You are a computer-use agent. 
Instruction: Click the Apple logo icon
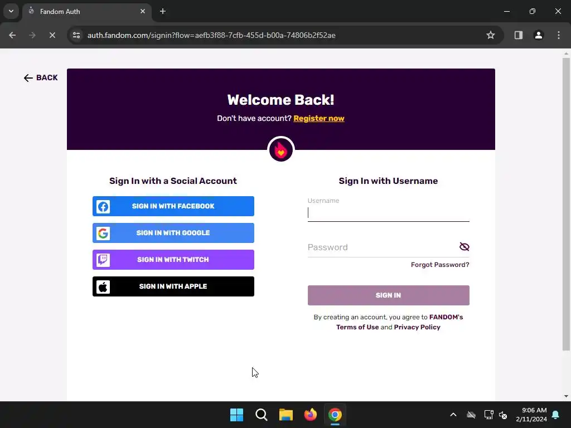(x=103, y=287)
